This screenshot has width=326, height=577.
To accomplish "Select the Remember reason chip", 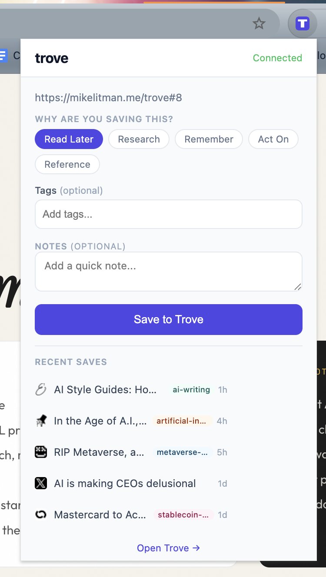I will click(x=209, y=139).
